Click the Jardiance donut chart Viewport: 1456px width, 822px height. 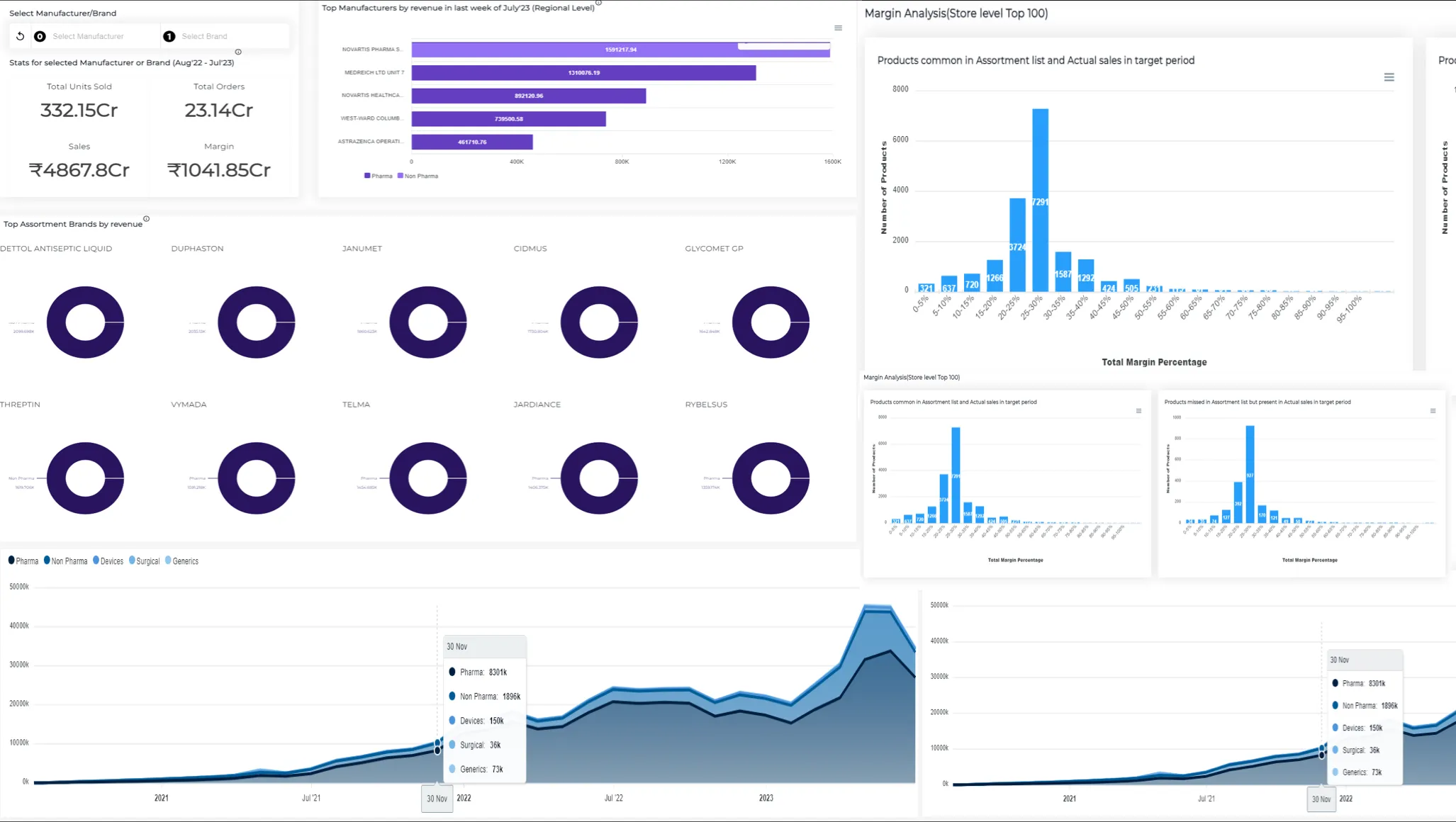(600, 478)
